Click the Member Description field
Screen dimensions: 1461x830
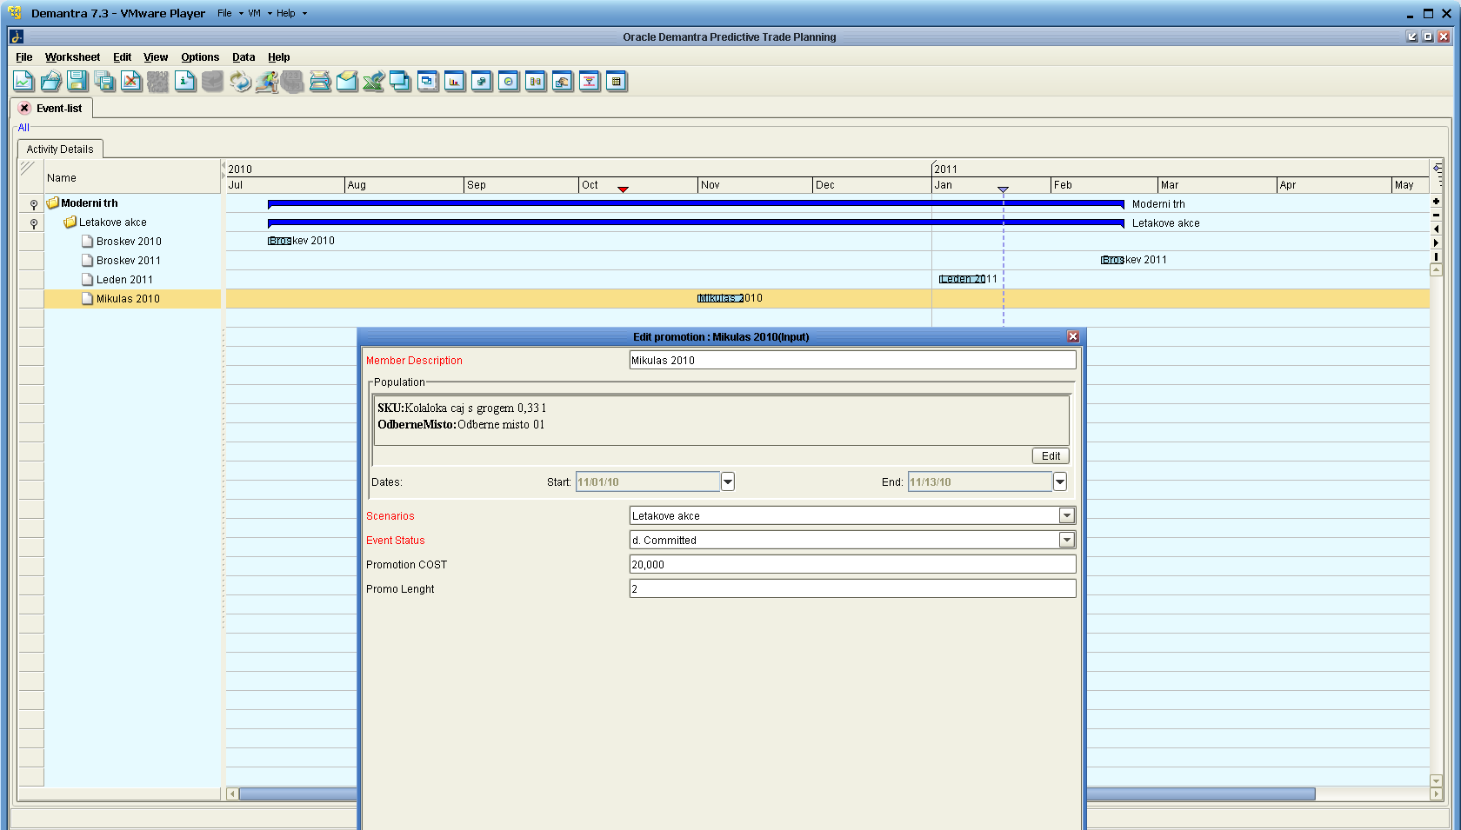[852, 360]
